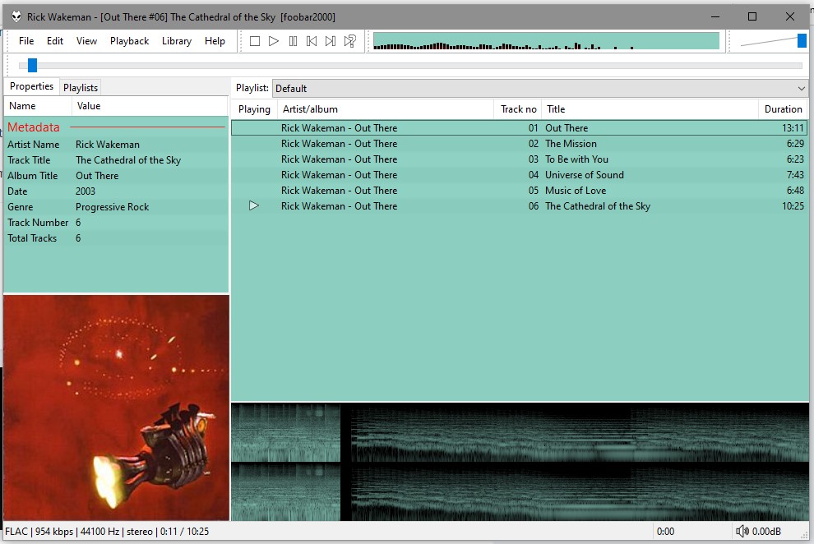The width and height of the screenshot is (814, 544).
Task: Click track number 03 cell
Action: [x=533, y=159]
